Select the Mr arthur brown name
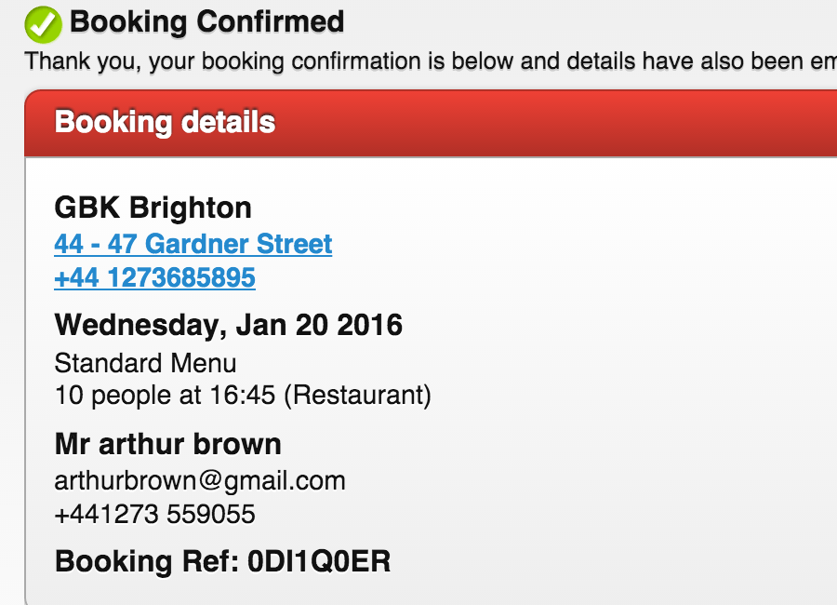The width and height of the screenshot is (837, 605). [167, 444]
